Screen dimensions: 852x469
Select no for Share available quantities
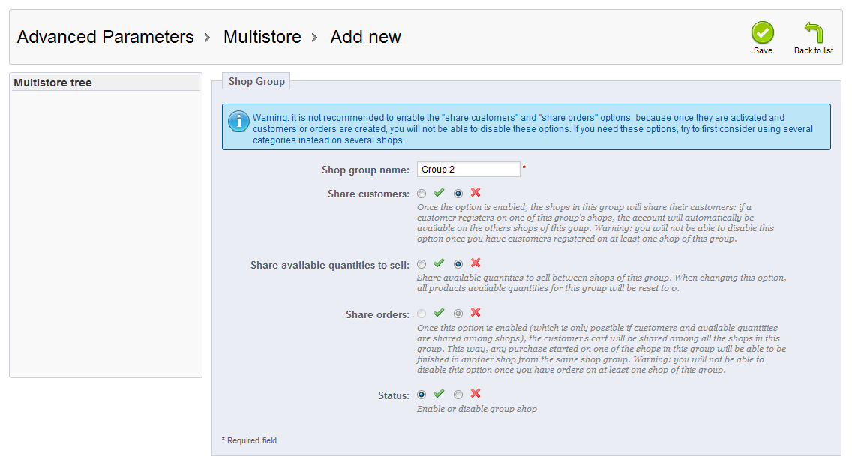tap(458, 264)
